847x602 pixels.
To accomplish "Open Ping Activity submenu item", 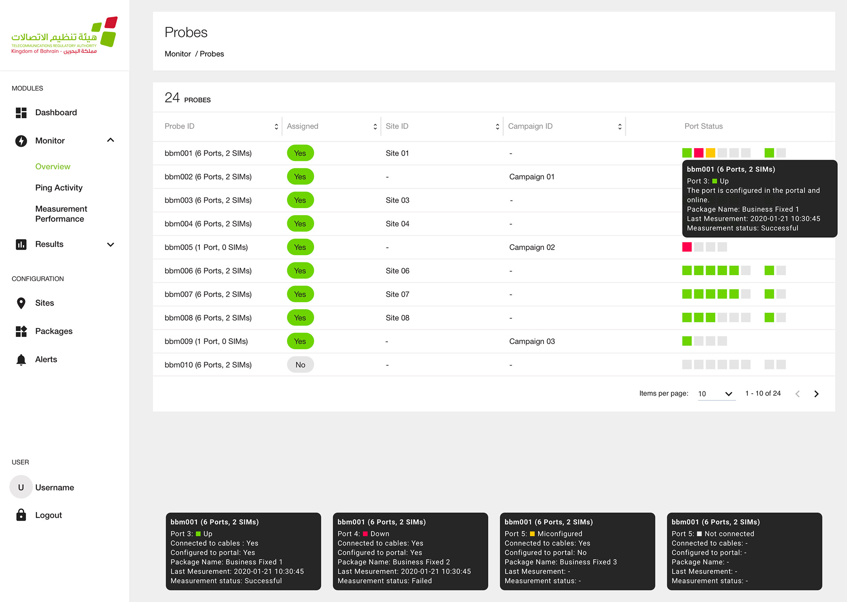I will (x=59, y=187).
